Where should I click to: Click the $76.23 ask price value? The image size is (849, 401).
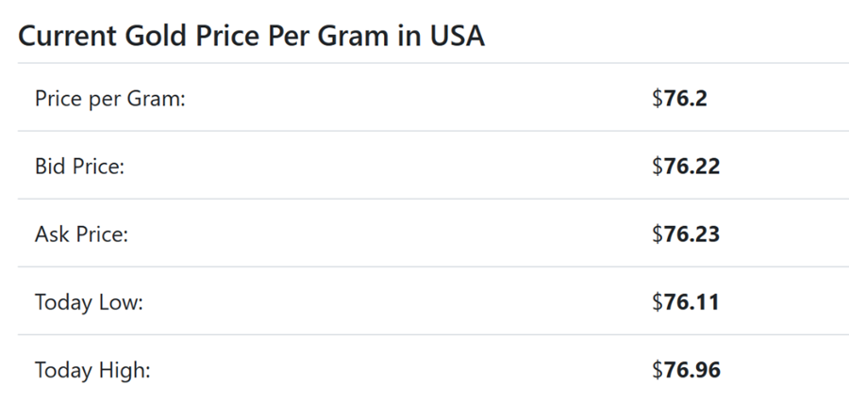coord(686,234)
